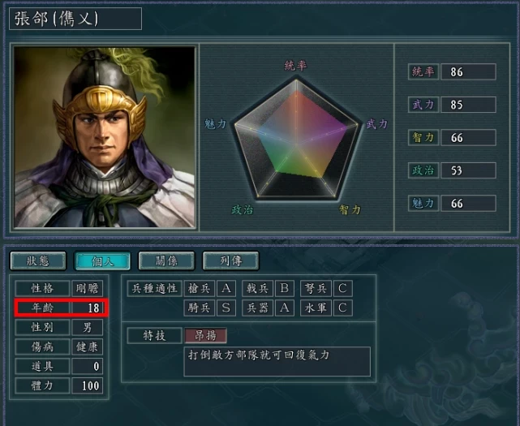Click the 水軍 aptitude cell

[316, 308]
